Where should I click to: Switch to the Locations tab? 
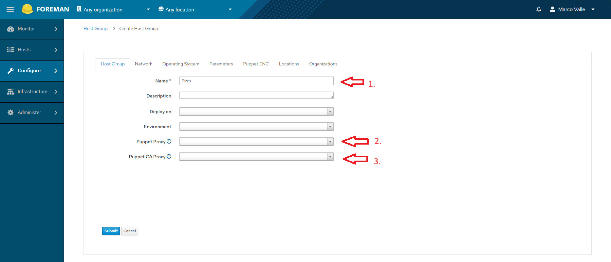(289, 64)
